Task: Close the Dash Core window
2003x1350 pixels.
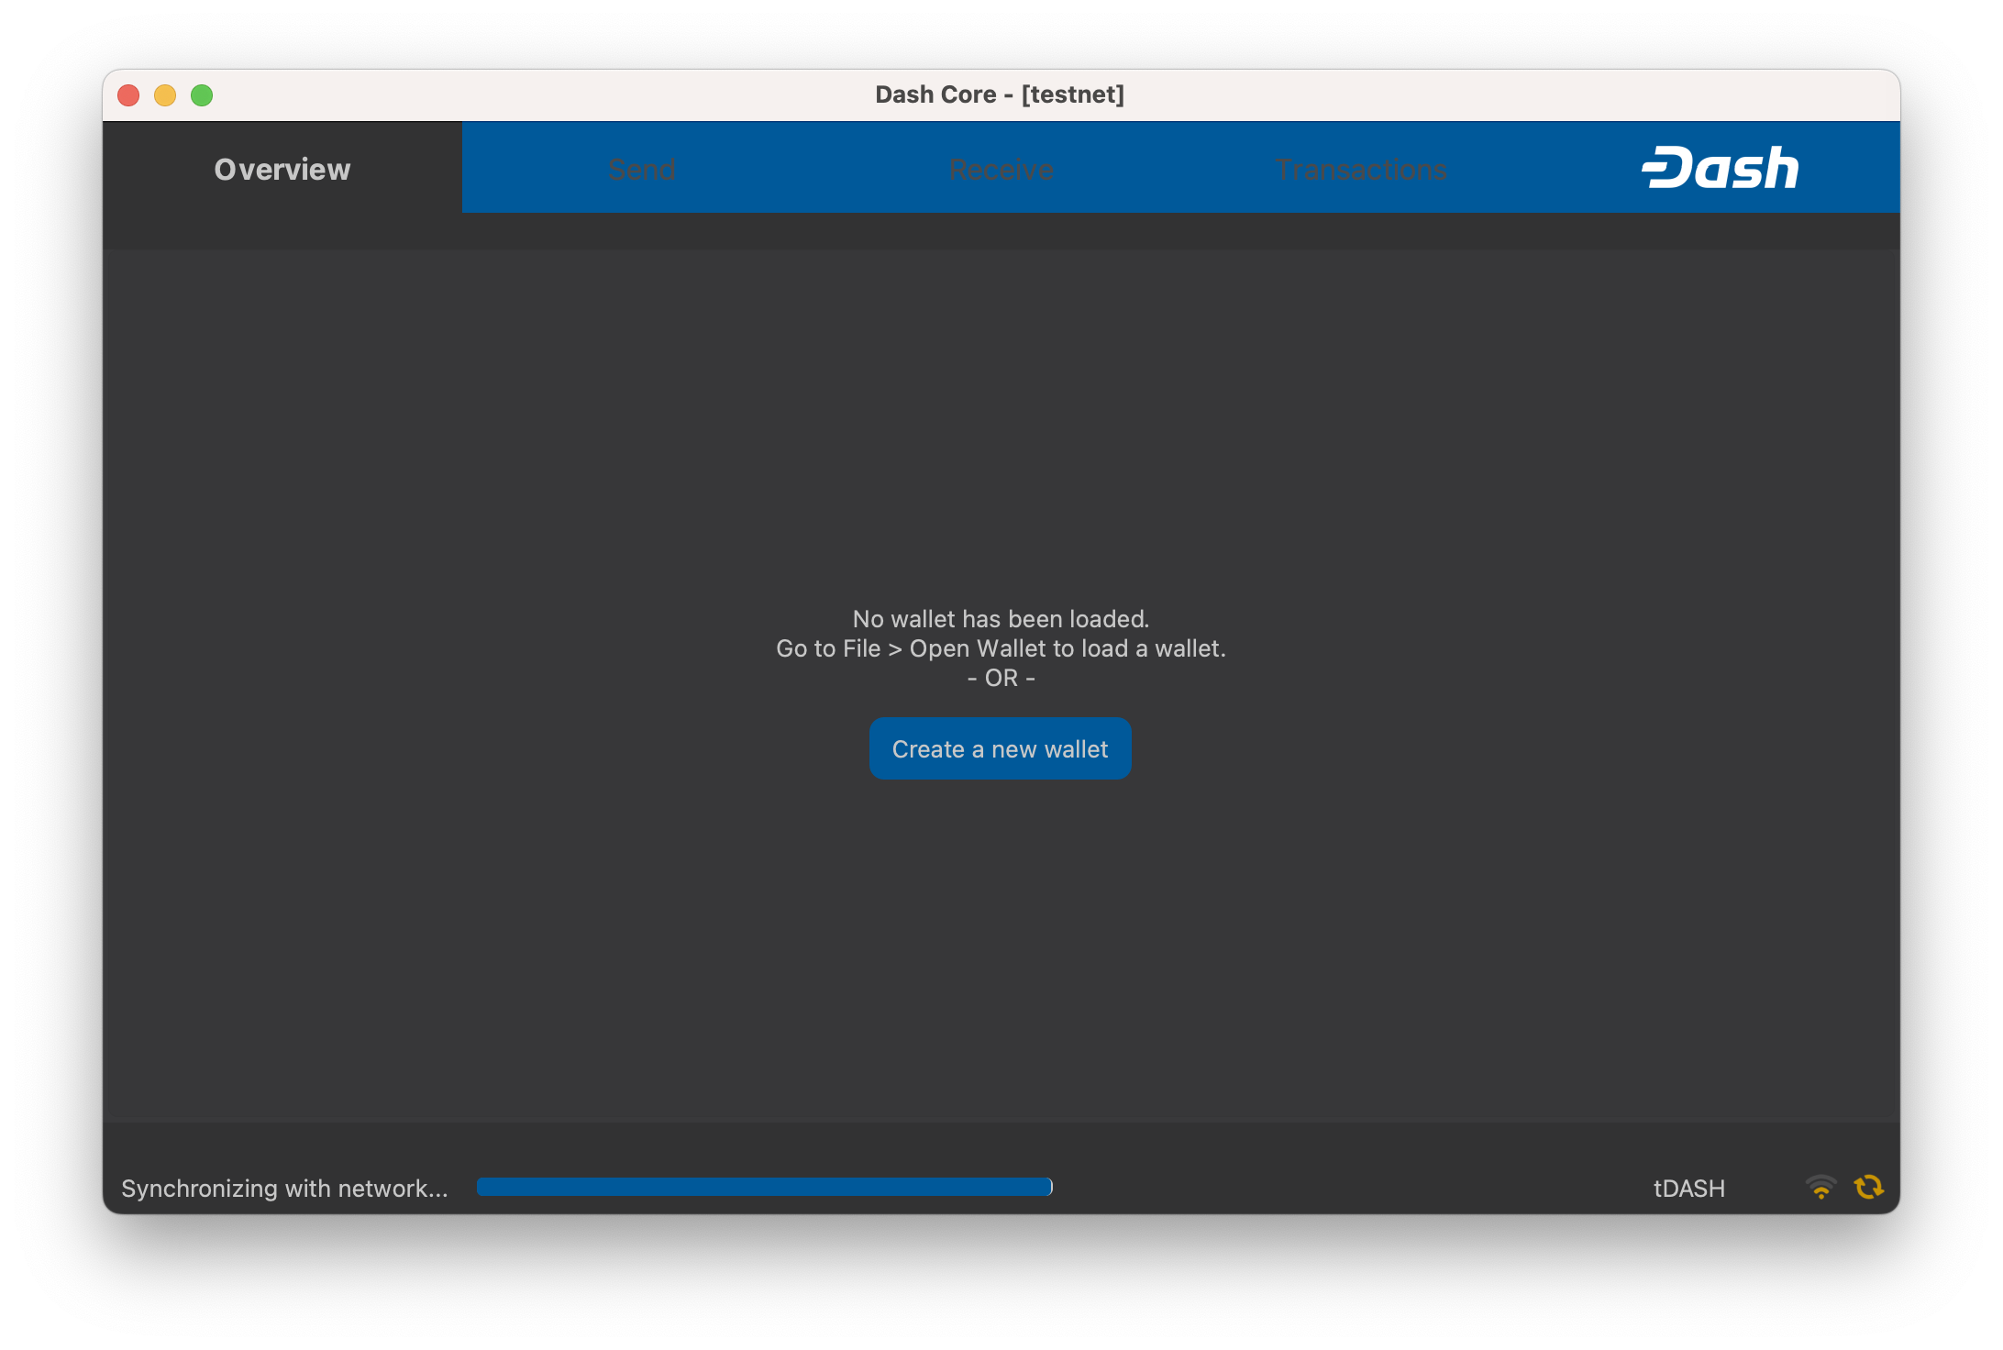Action: pyautogui.click(x=128, y=95)
